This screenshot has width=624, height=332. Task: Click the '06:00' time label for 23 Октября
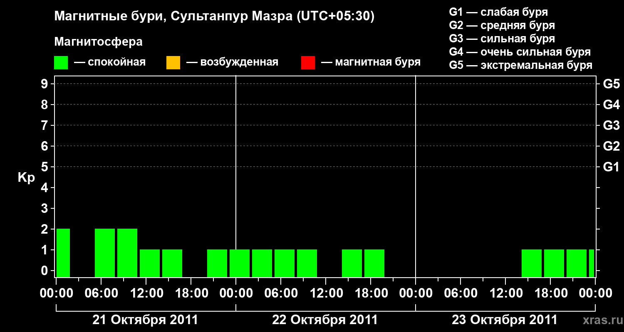[x=461, y=293]
